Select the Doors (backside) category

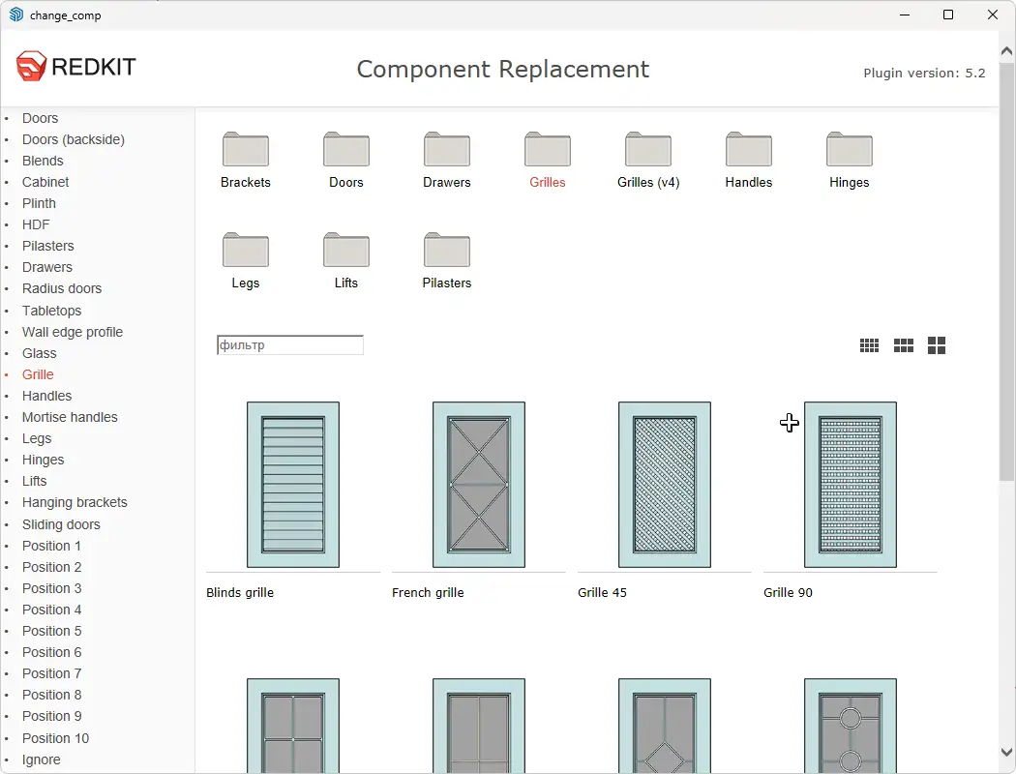73,139
